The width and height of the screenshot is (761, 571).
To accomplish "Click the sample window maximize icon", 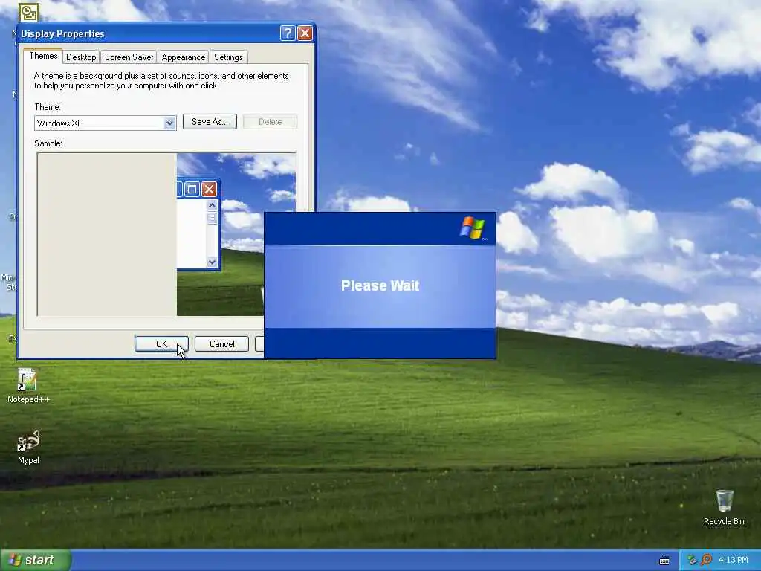I will pos(192,190).
